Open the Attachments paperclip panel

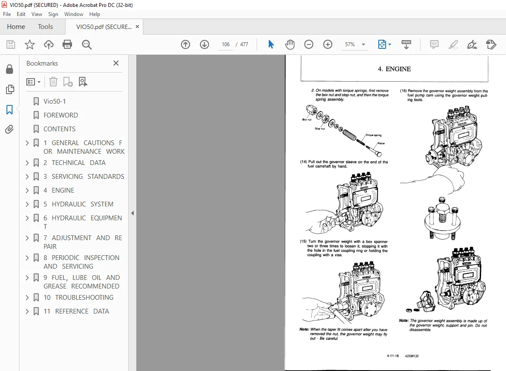tap(9, 130)
